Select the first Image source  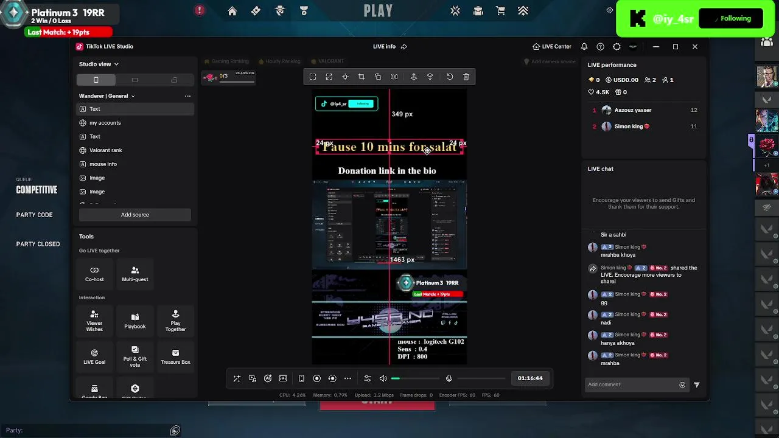[x=135, y=178]
